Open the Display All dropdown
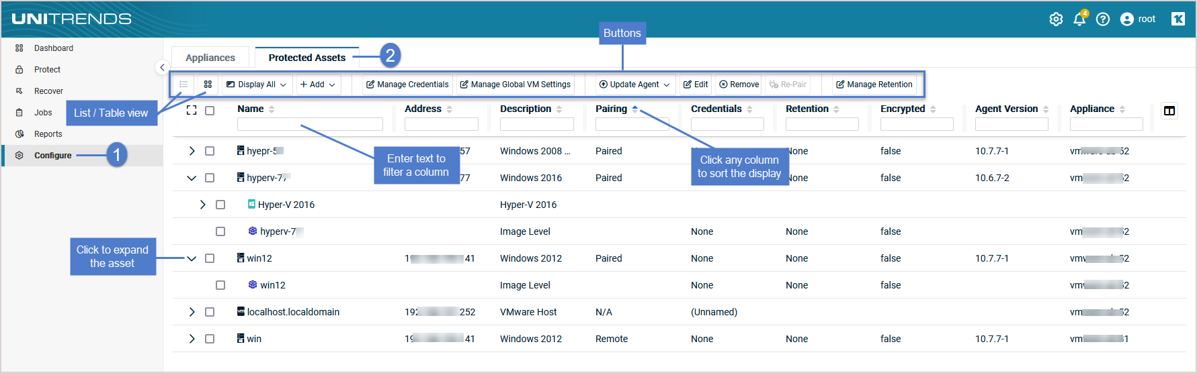Viewport: 1197px width, 373px height. click(x=257, y=85)
